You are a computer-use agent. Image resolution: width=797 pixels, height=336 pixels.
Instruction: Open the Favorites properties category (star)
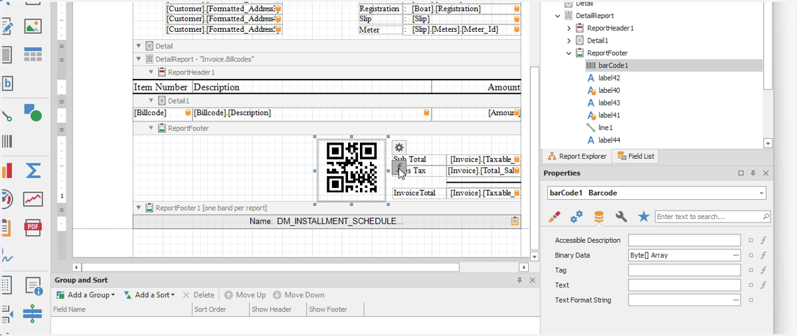644,216
